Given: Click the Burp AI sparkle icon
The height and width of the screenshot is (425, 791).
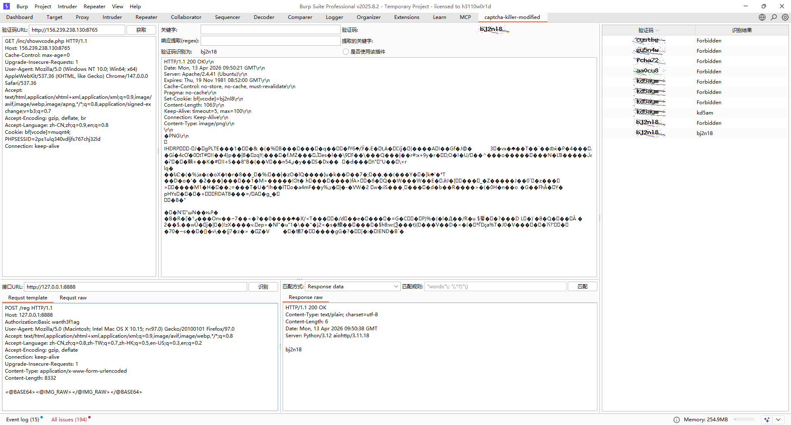Looking at the screenshot, I should (767, 420).
